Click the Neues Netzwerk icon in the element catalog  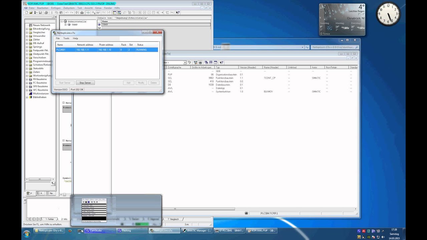click(x=30, y=25)
